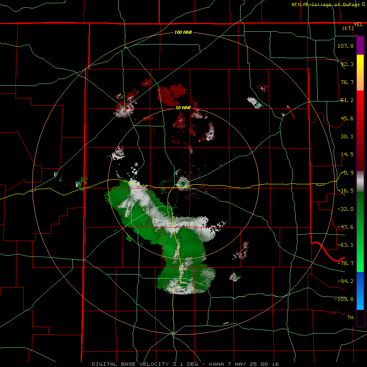
Task: Select the -16.5 legend value
Action: coord(345,191)
